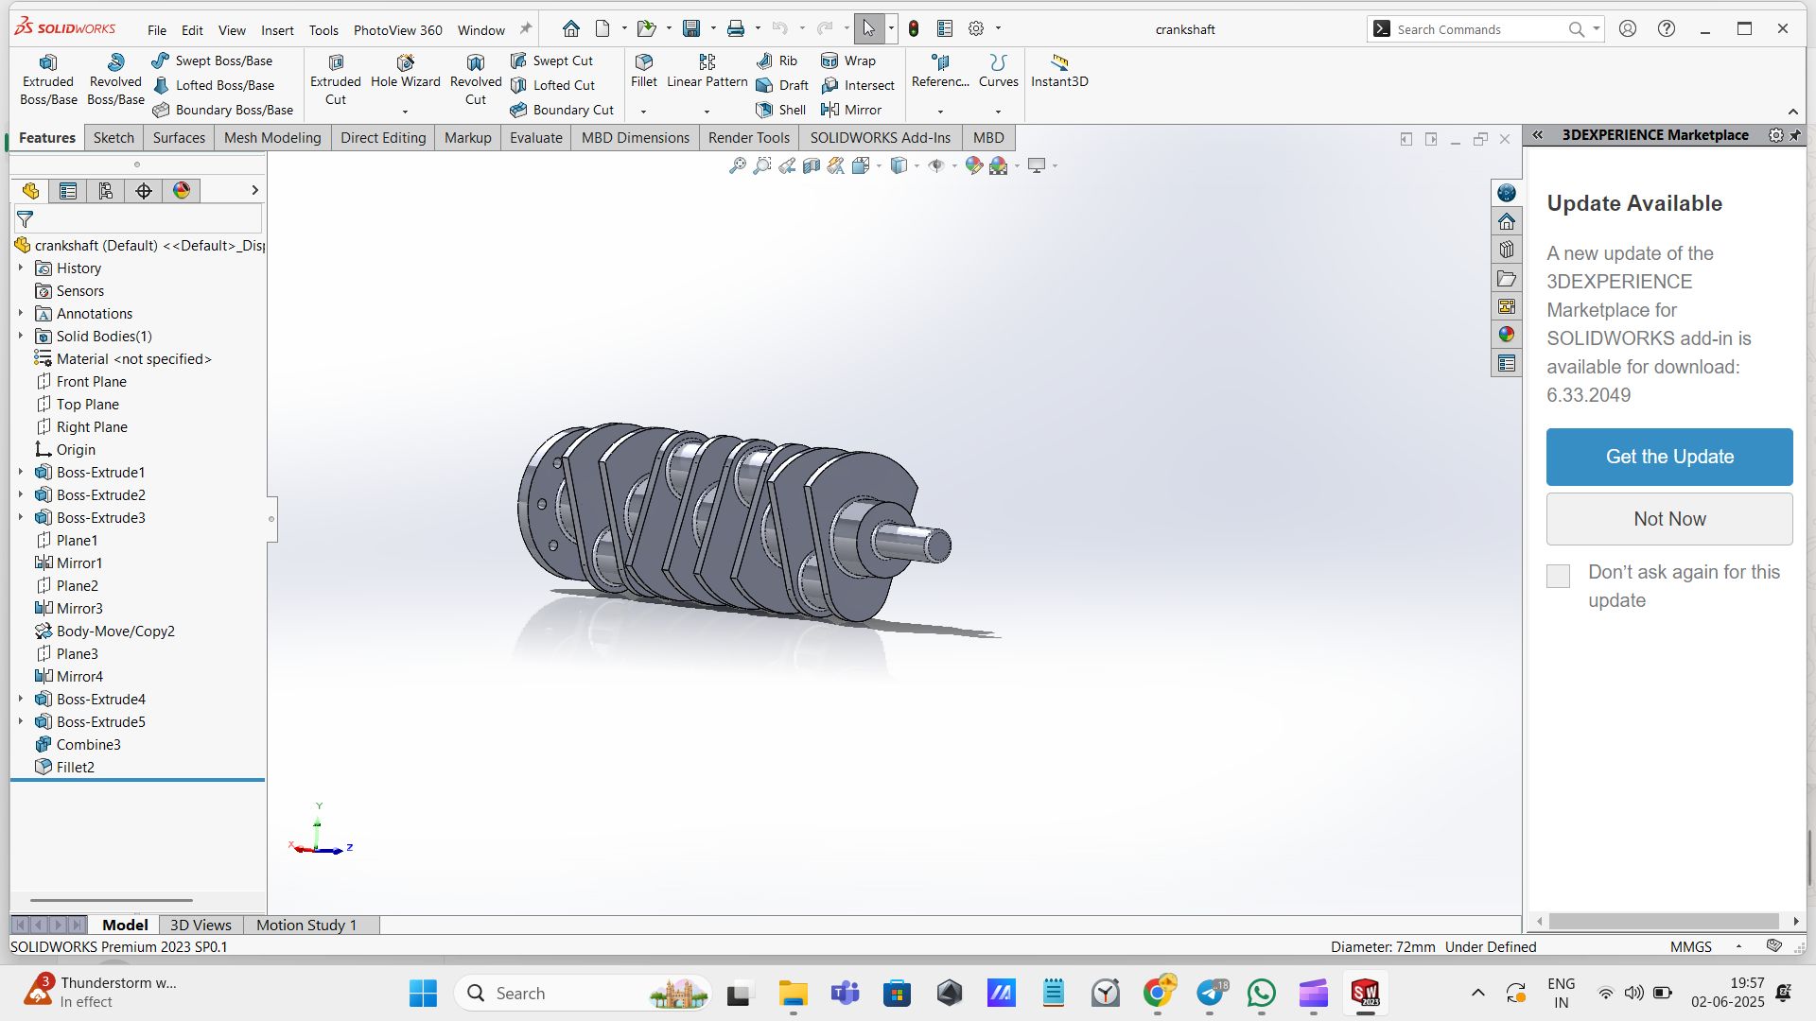Expand the Solid Bodies(1) folder
This screenshot has height=1021, width=1816.
21,336
